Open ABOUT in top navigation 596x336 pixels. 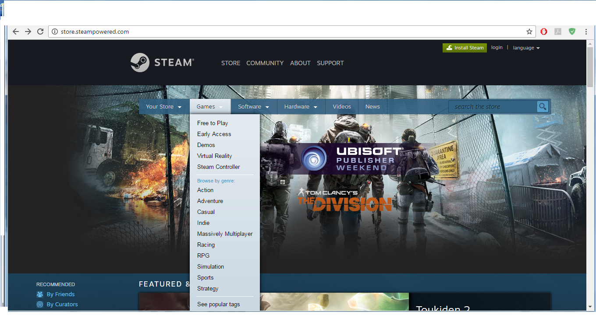click(x=300, y=63)
